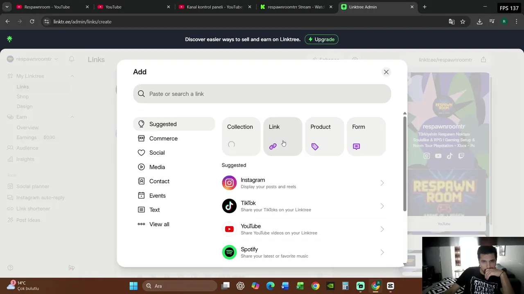Click the browser back arrow
The image size is (524, 294).
(x=8, y=22)
